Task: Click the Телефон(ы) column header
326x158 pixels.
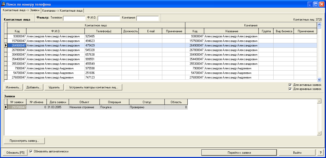Action: [x=103, y=31]
